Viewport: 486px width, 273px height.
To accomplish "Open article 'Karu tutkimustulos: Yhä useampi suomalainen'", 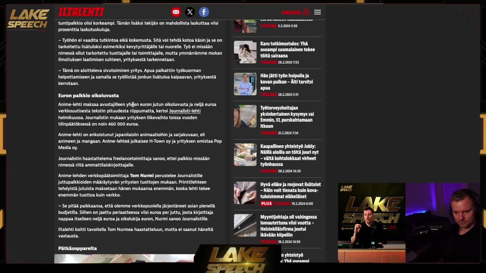I will [287, 50].
